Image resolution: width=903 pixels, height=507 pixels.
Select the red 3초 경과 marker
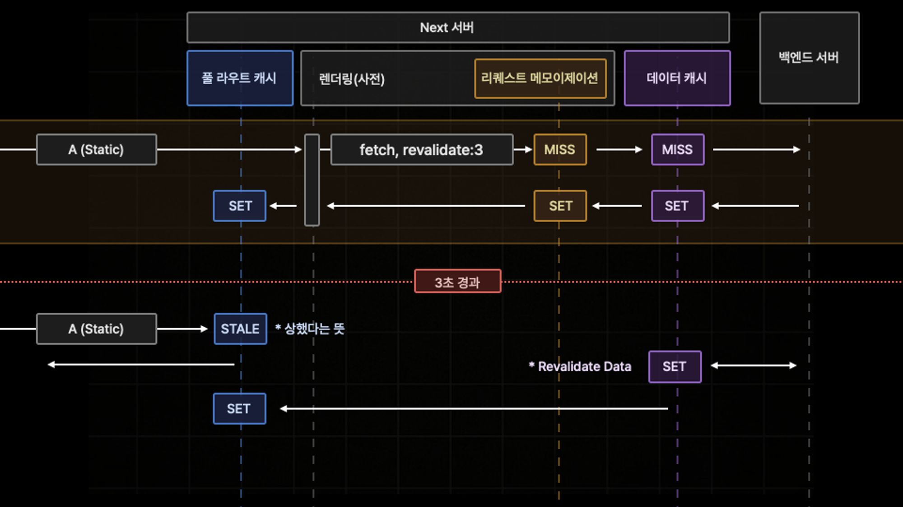click(457, 282)
